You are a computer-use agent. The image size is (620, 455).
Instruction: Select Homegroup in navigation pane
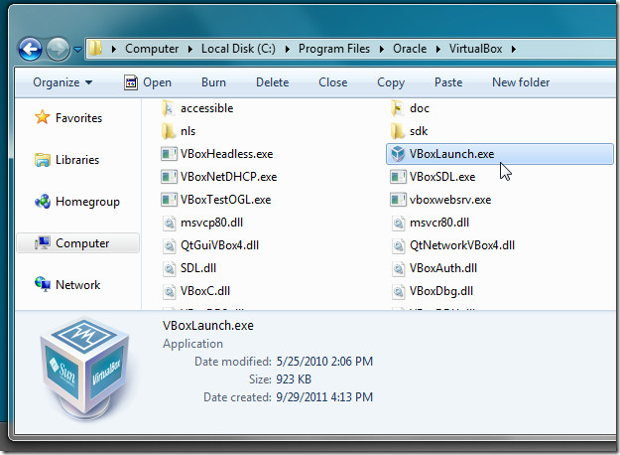87,202
